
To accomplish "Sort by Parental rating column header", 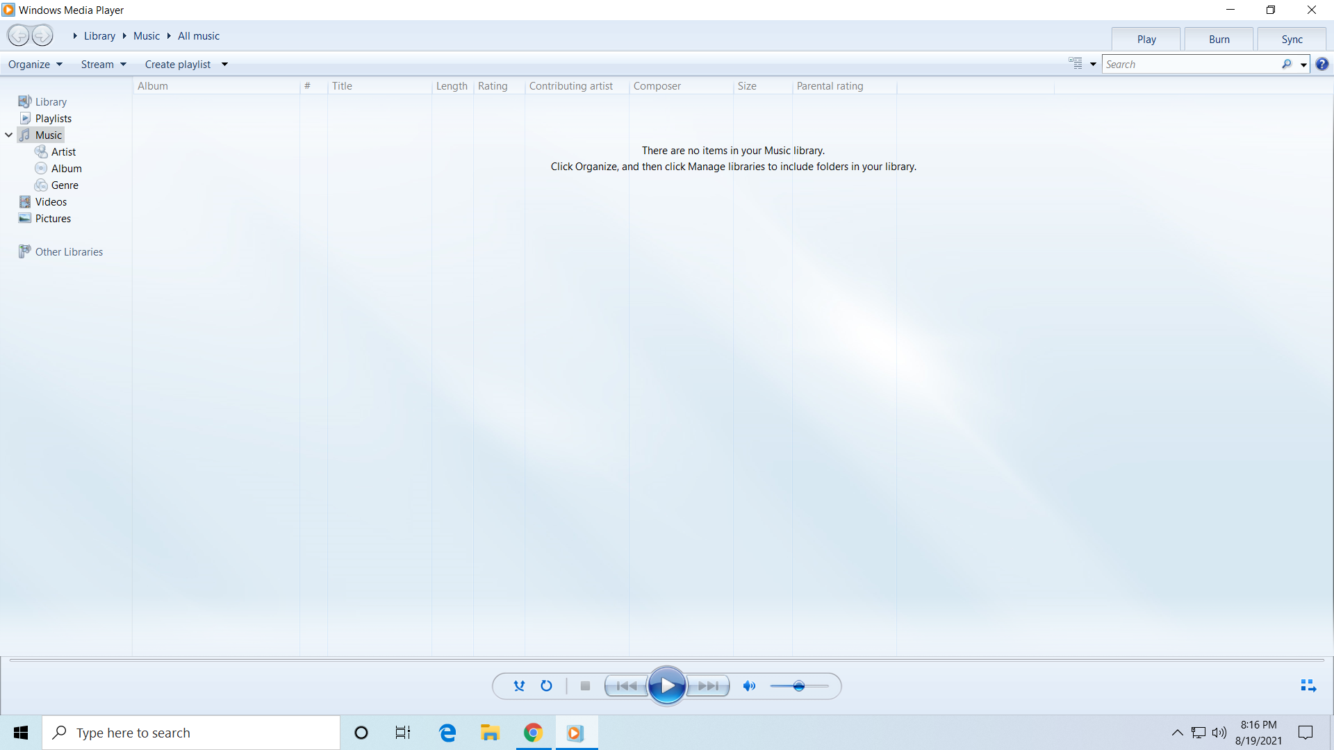I will point(844,86).
